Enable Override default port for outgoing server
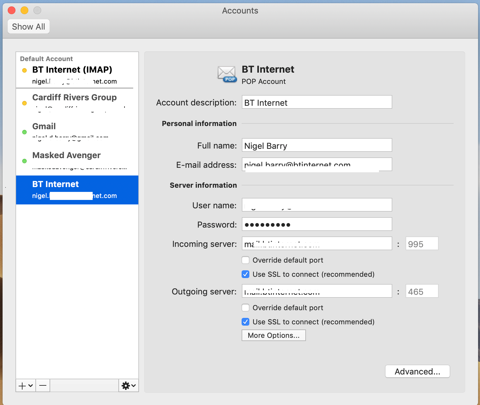The image size is (480, 405). coord(245,308)
